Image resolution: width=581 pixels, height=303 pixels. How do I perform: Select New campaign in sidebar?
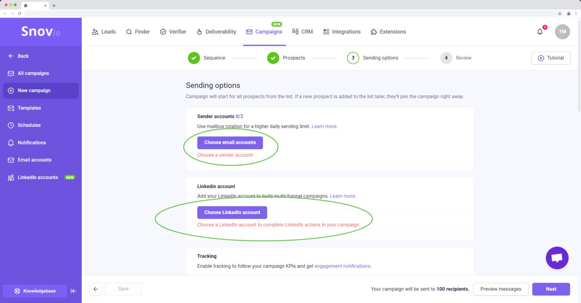coord(41,91)
